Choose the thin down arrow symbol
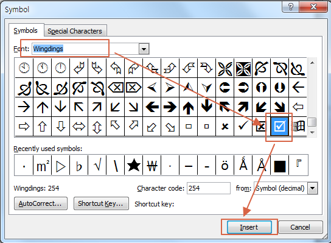The width and height of the screenshot is (331, 243). (x=60, y=107)
